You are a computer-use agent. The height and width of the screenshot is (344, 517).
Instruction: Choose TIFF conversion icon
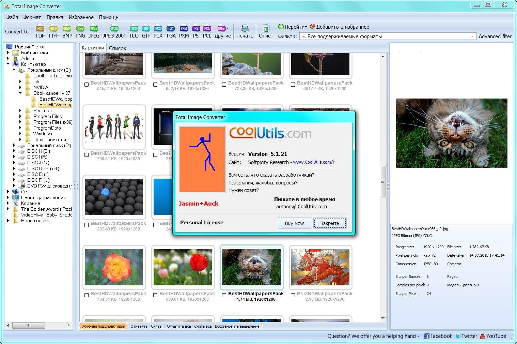[53, 29]
